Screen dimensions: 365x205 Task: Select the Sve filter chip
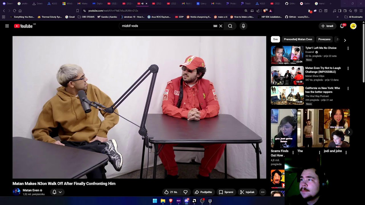click(x=275, y=39)
